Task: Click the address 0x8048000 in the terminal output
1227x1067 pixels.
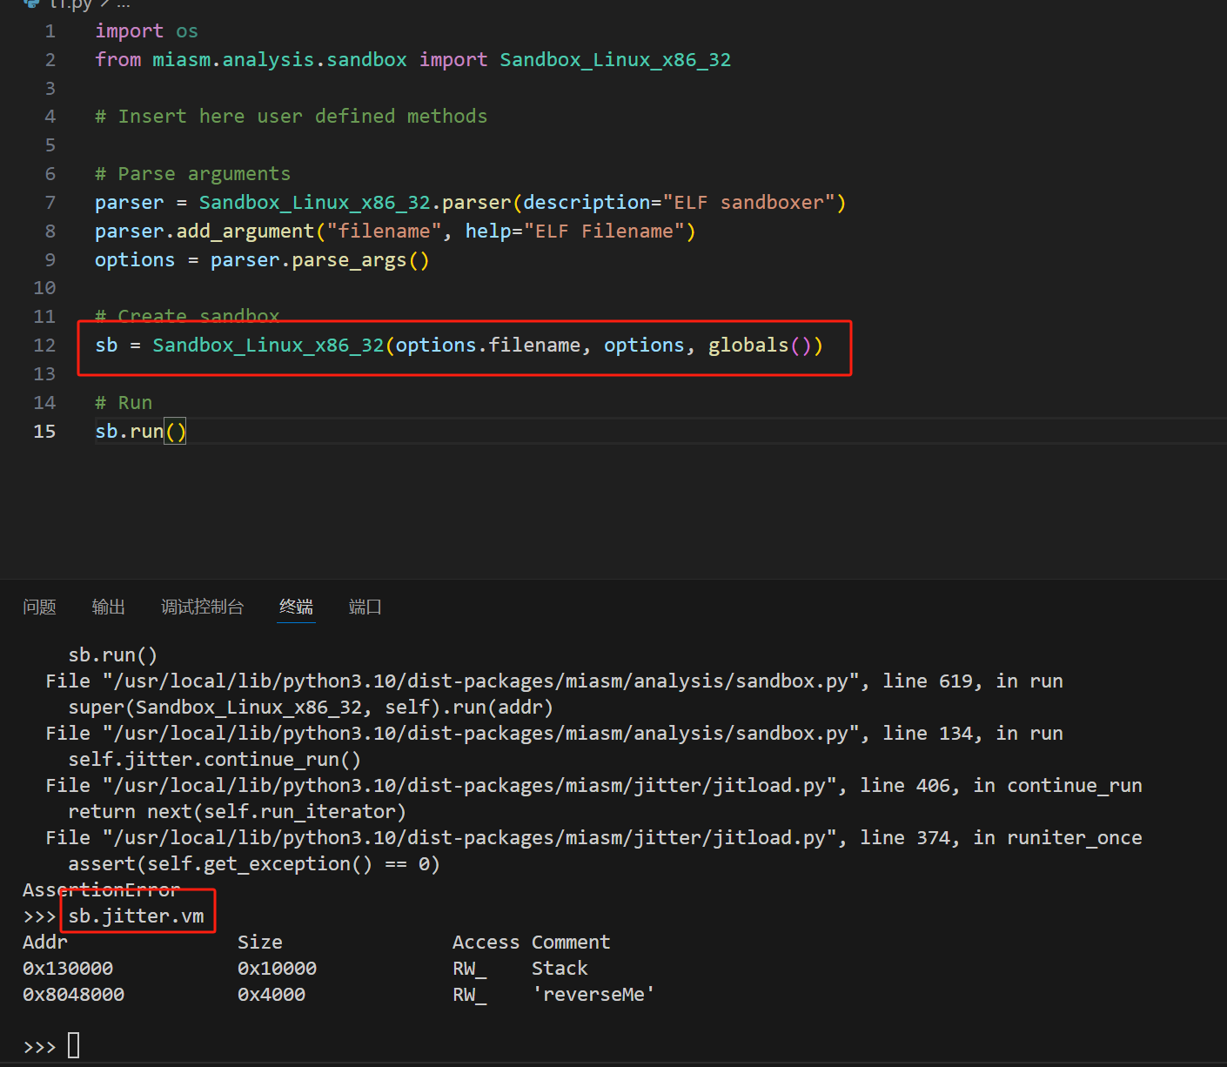Action: point(74,995)
